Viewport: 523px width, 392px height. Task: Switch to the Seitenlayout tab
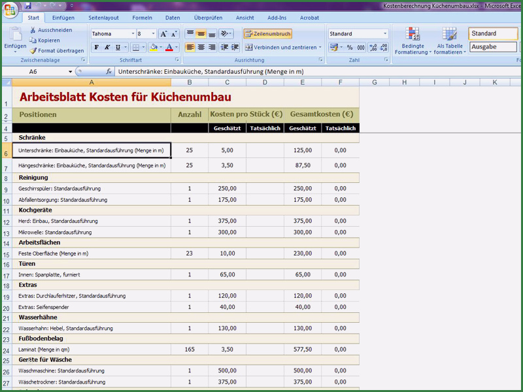(103, 18)
